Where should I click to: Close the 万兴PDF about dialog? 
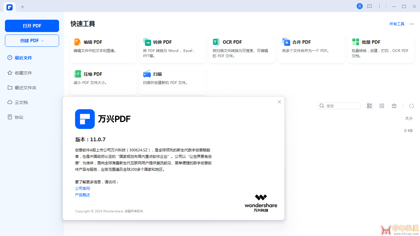click(279, 102)
